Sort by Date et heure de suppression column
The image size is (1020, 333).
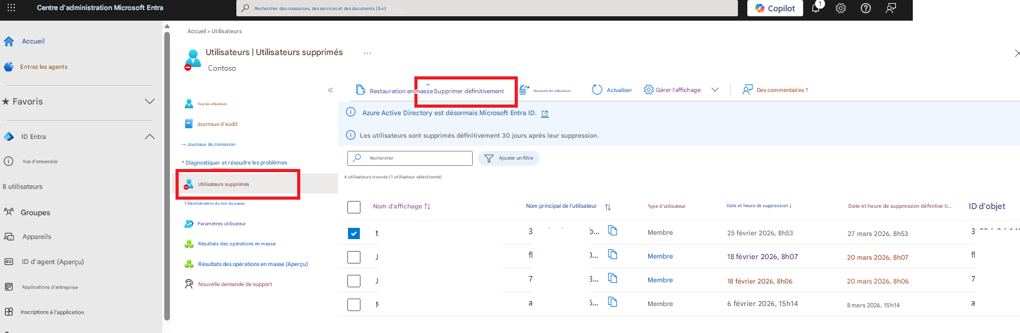coord(759,206)
